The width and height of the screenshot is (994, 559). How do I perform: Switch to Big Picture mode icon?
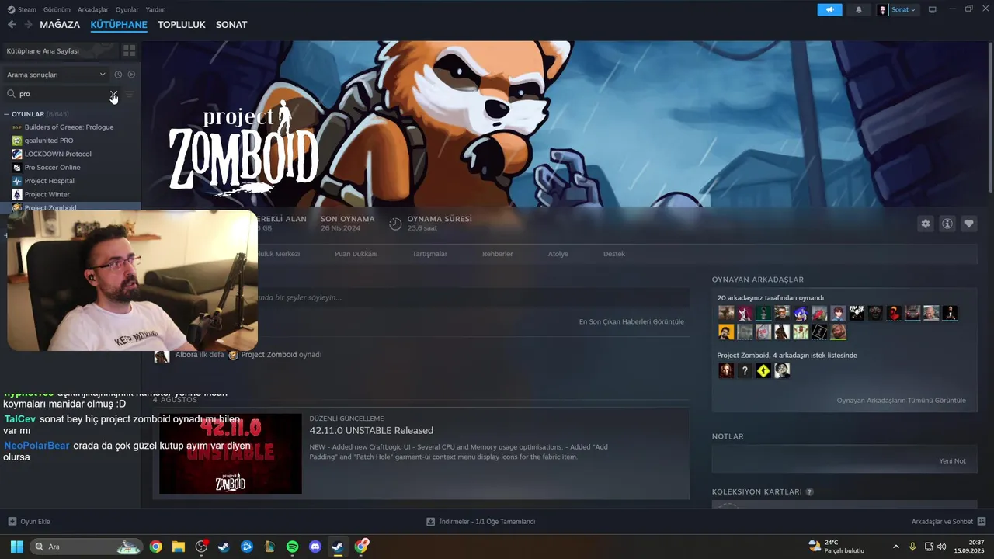tap(933, 10)
